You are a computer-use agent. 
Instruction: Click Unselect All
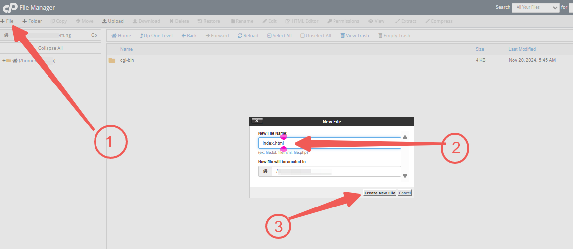(x=316, y=36)
